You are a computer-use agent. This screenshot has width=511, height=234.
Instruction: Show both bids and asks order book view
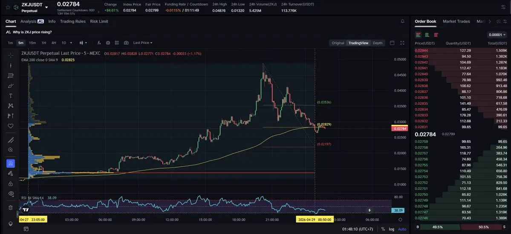tap(418, 35)
